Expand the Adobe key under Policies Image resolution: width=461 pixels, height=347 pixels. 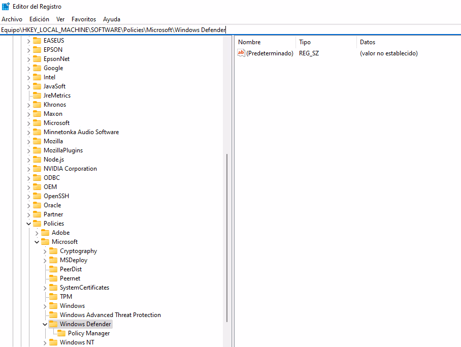(x=37, y=233)
